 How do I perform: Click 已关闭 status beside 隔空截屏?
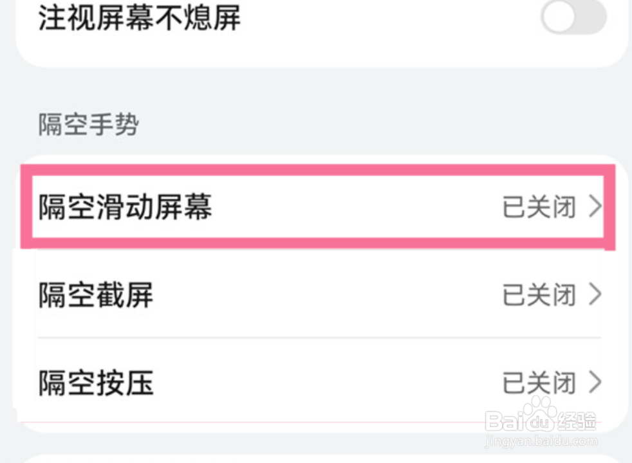point(539,295)
